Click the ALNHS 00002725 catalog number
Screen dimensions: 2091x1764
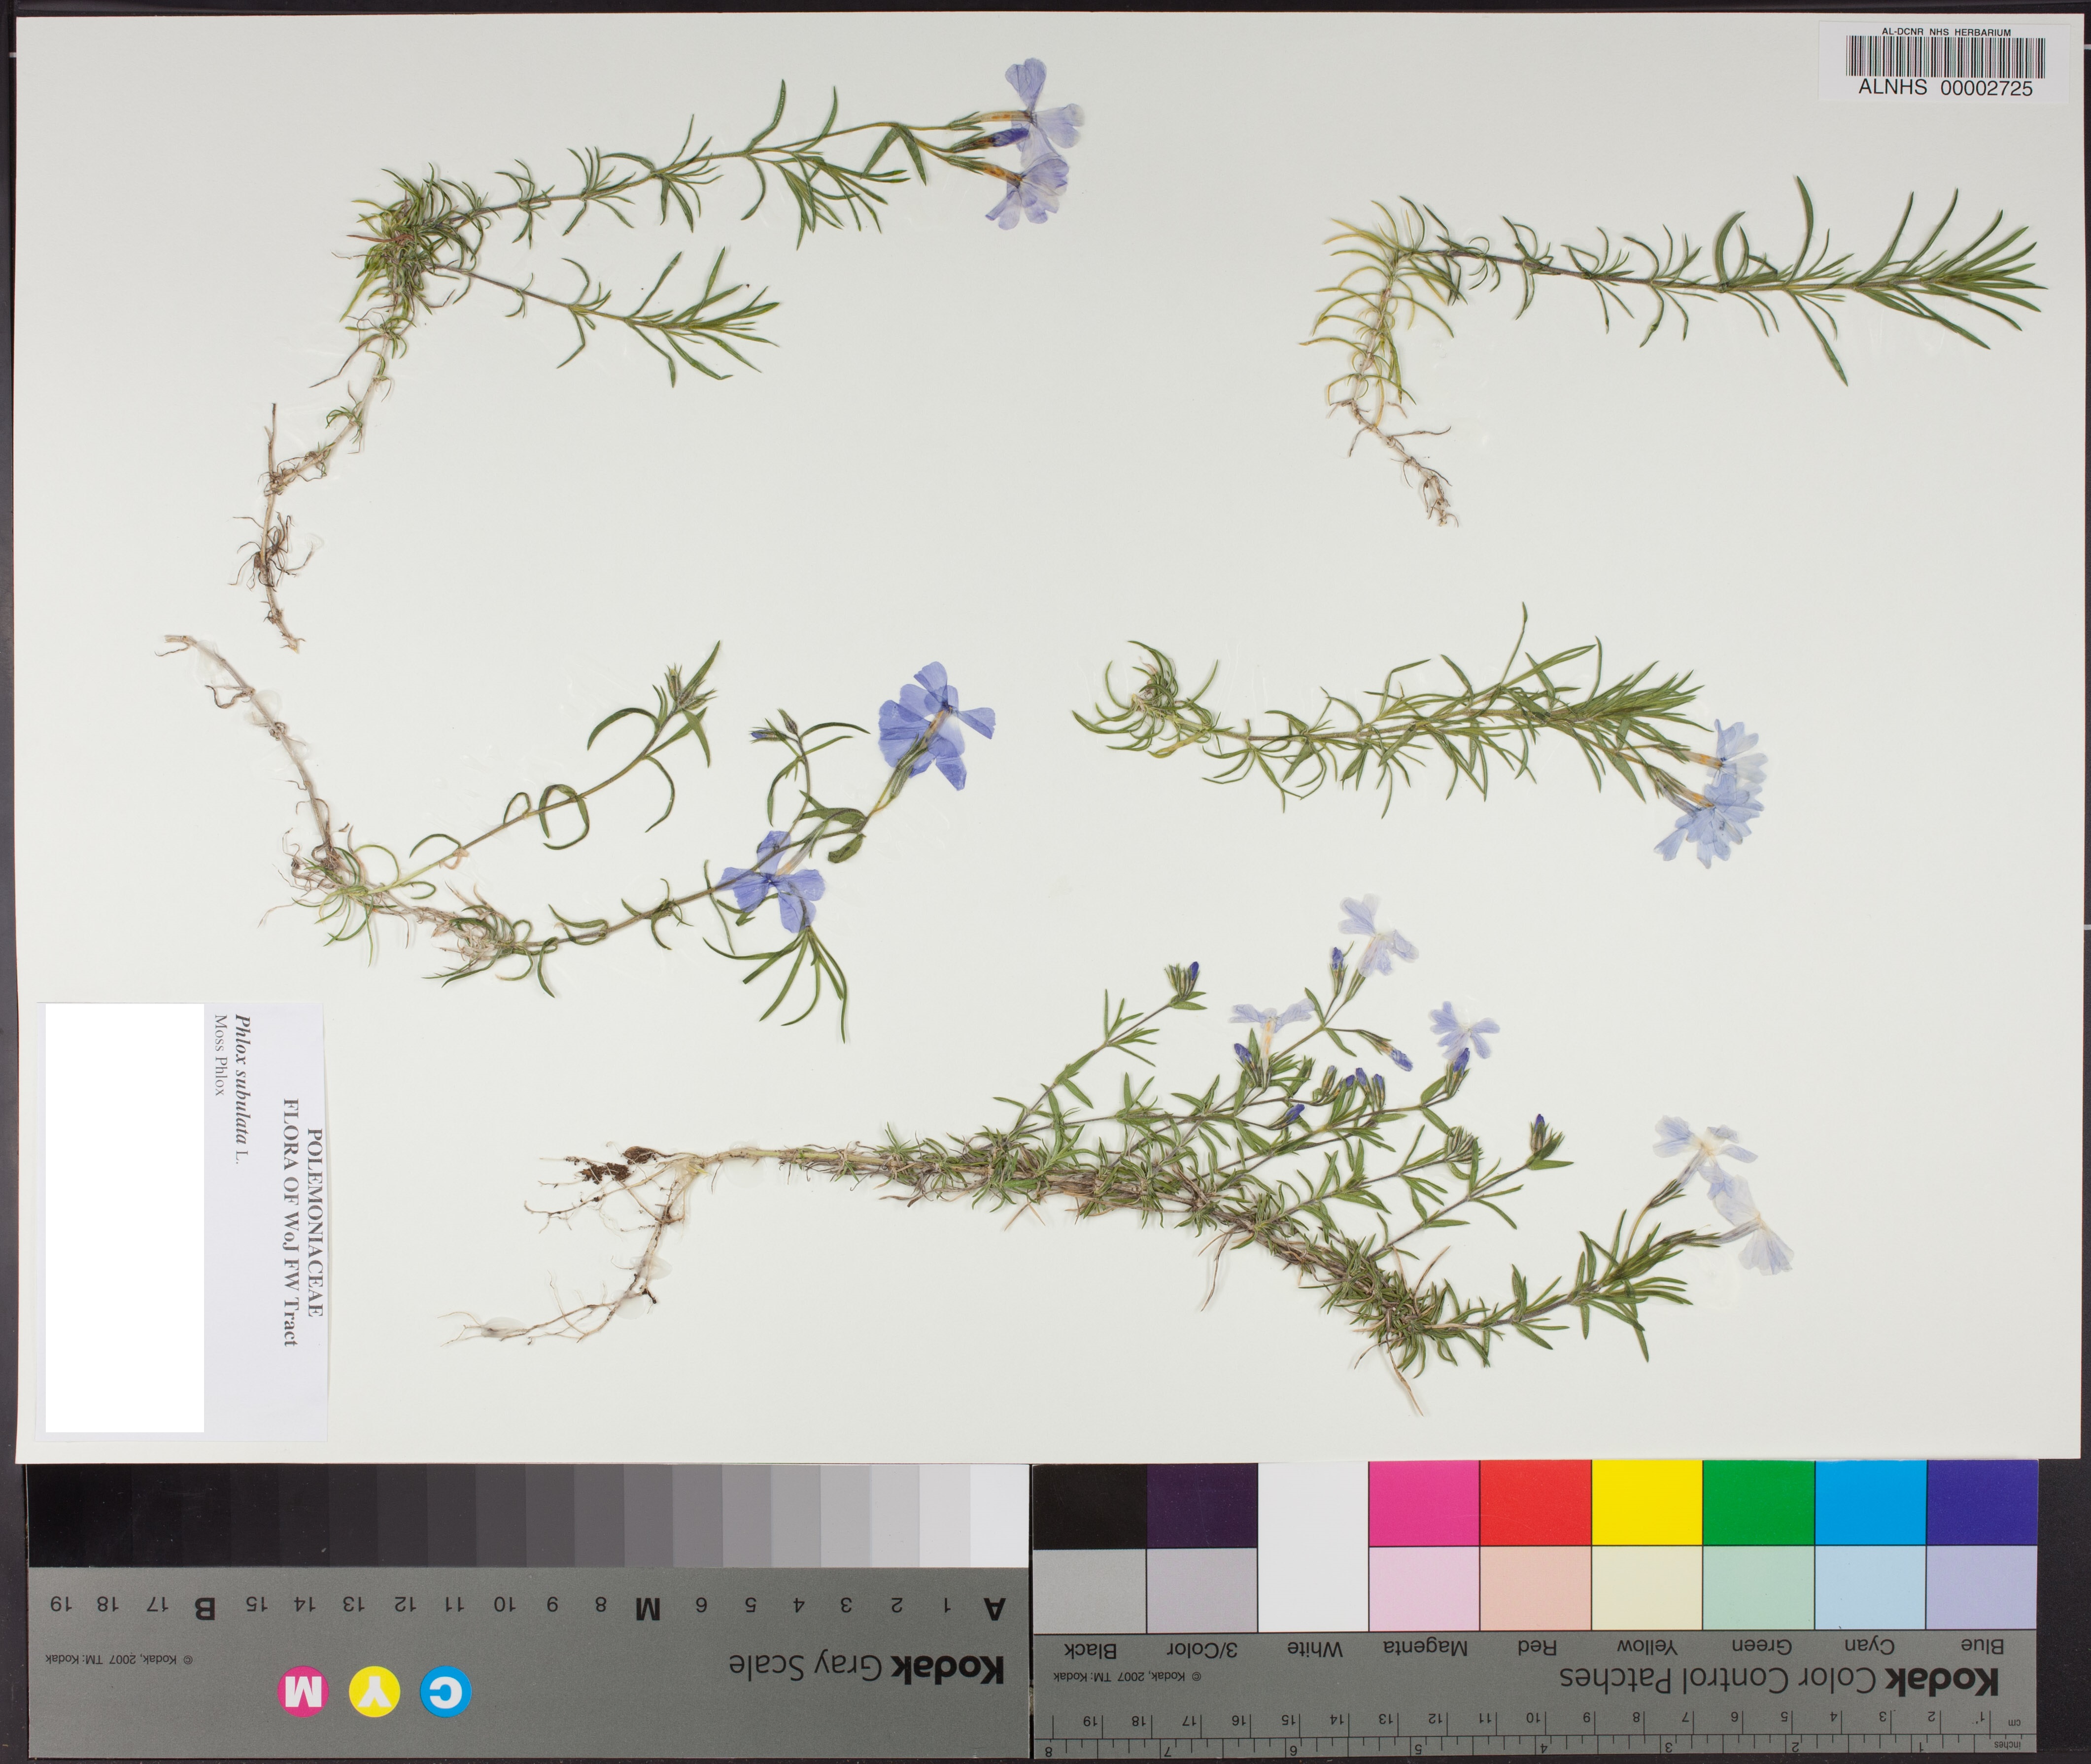1945,88
